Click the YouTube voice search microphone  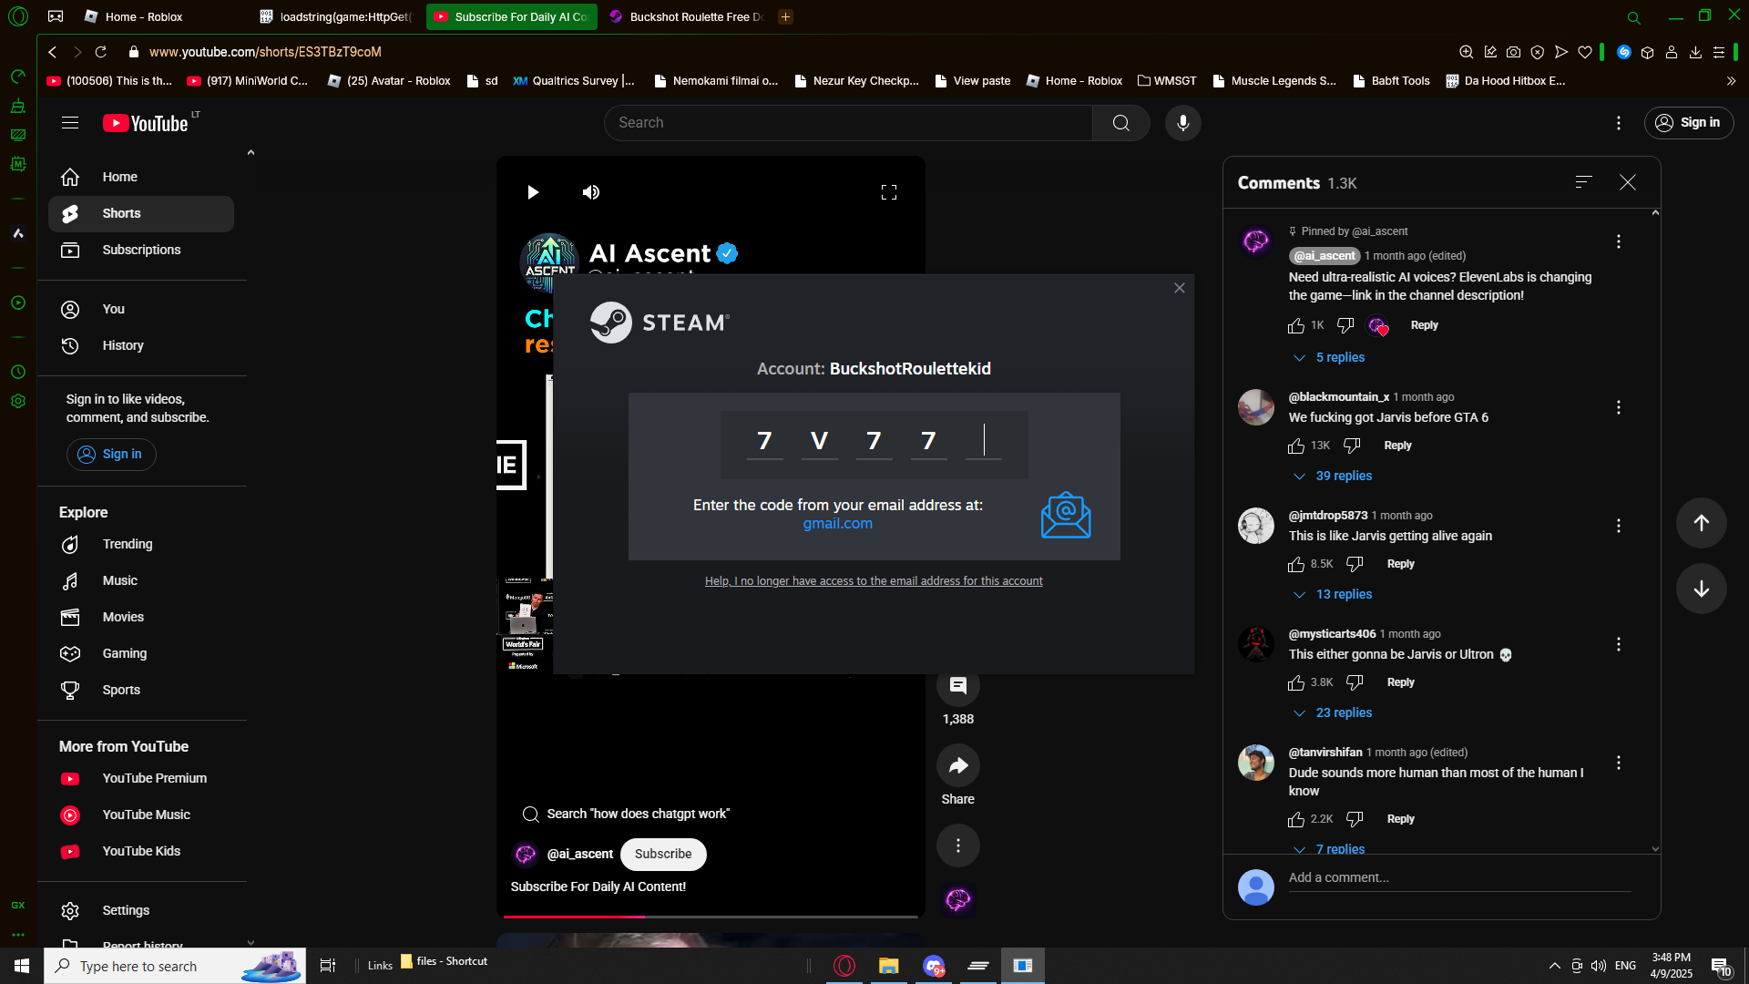1182,123
